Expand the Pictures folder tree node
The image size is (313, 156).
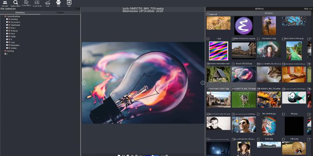tap(4, 30)
